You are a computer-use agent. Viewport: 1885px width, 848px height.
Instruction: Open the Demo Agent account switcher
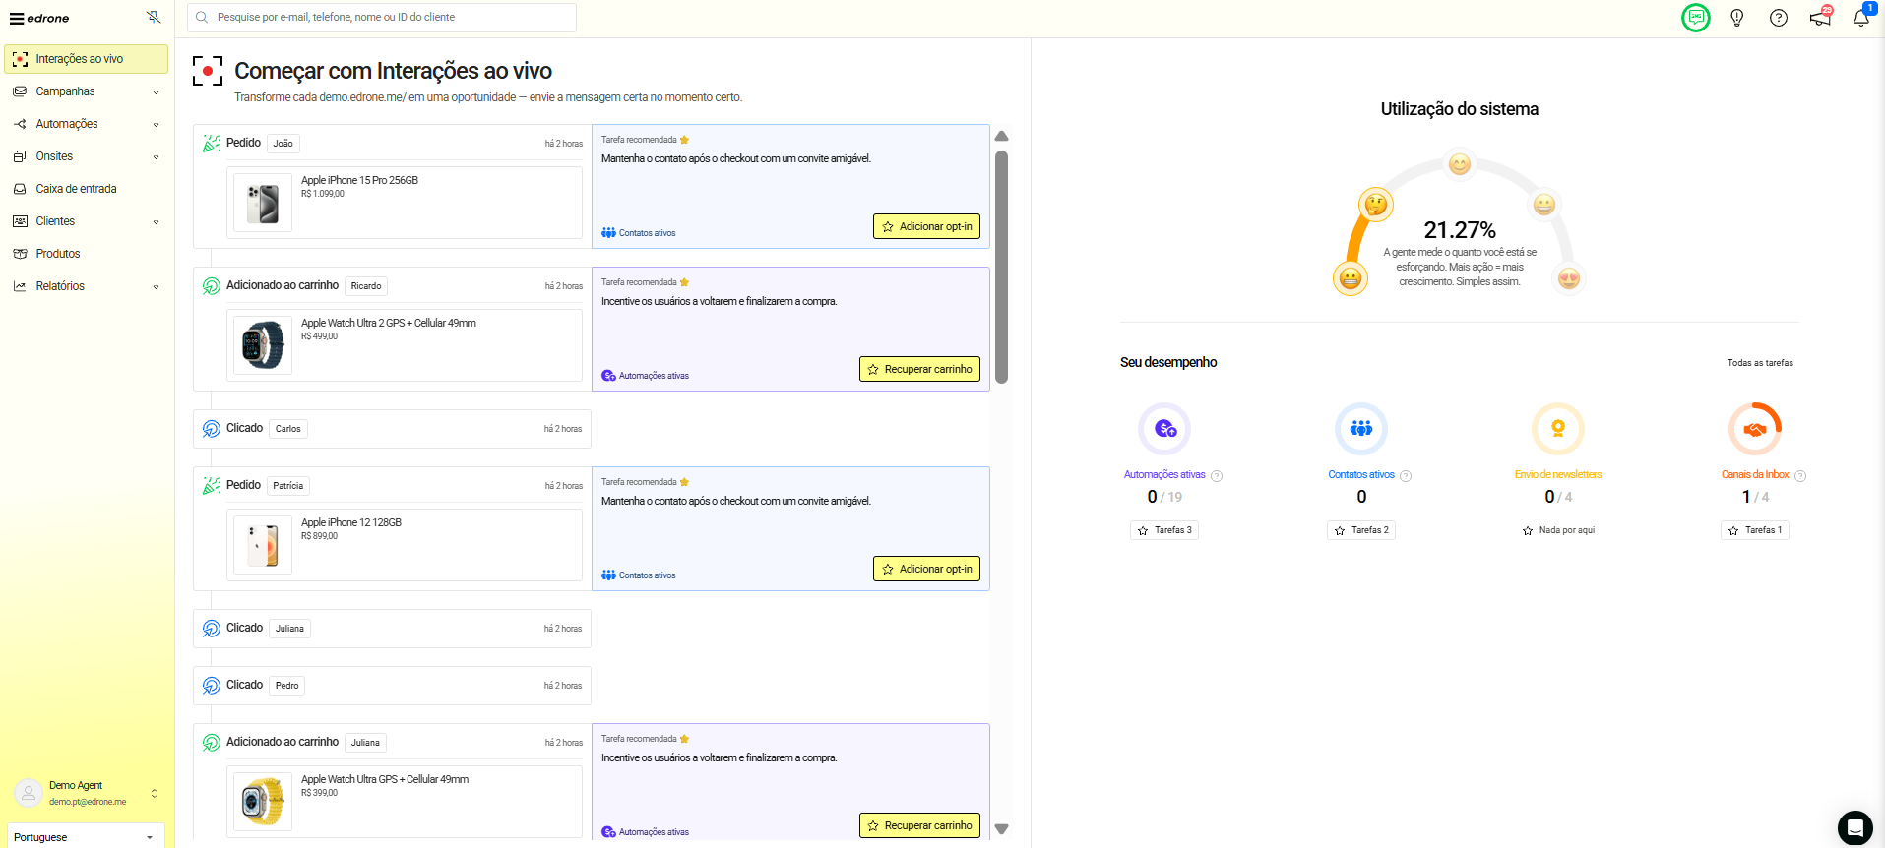(x=154, y=793)
